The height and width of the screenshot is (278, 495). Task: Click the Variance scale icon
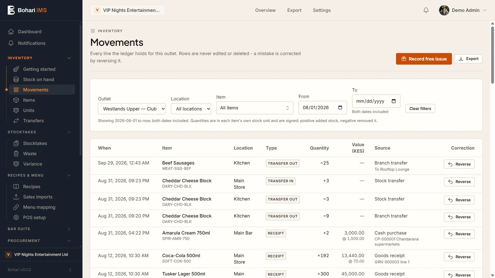16,164
